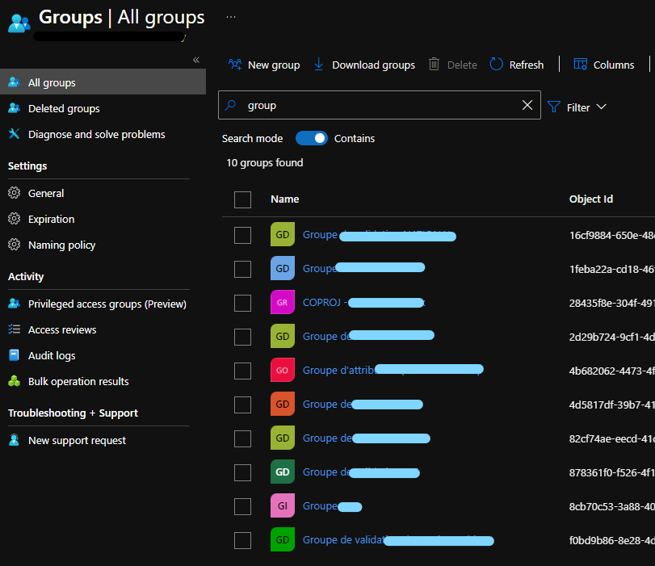
Task: Check the box for group 4d5817df
Action: (243, 405)
